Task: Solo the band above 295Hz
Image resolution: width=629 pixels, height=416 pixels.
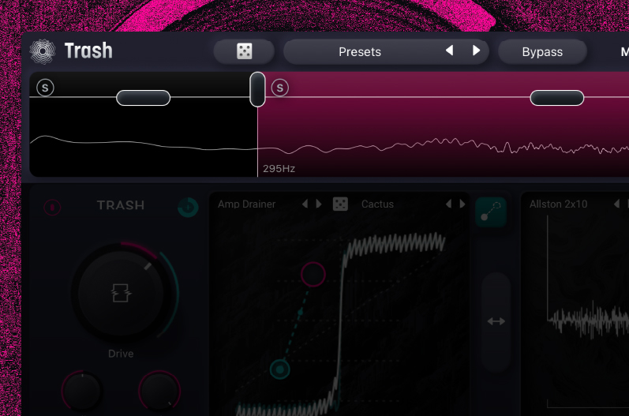Action: (x=279, y=88)
